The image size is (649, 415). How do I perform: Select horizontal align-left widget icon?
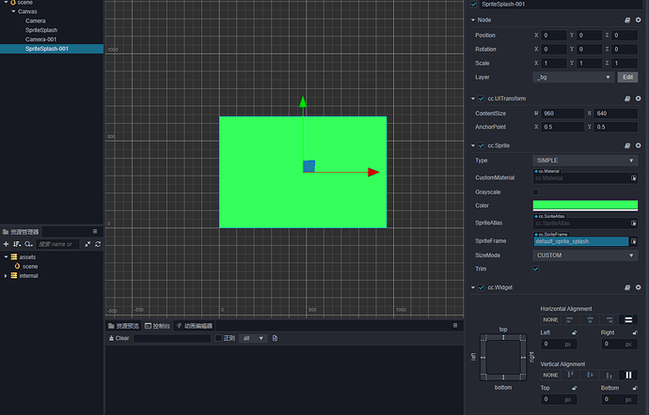coord(570,319)
